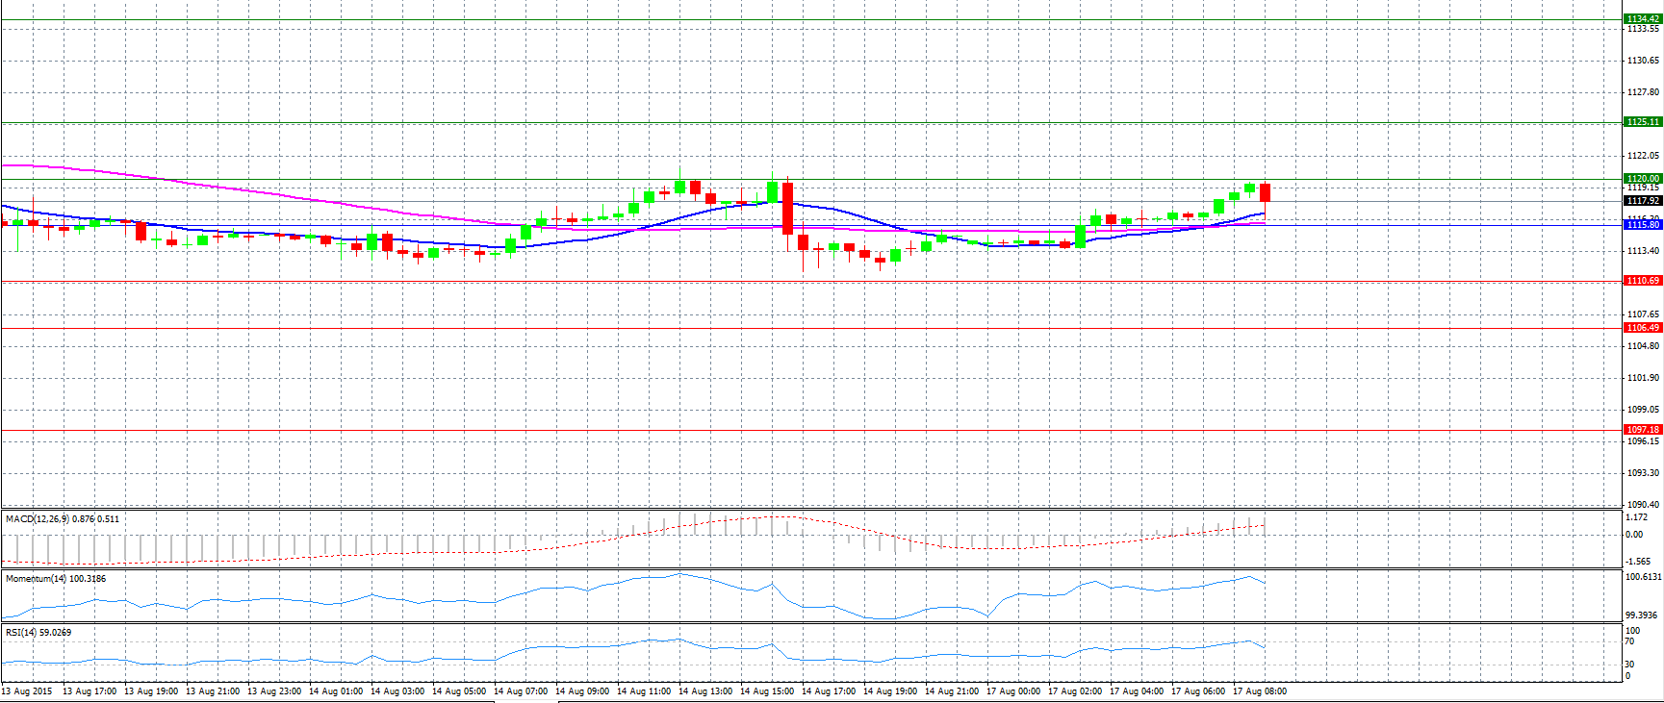
Task: Click the 14 Aug 13:00 time label
Action: 705,691
